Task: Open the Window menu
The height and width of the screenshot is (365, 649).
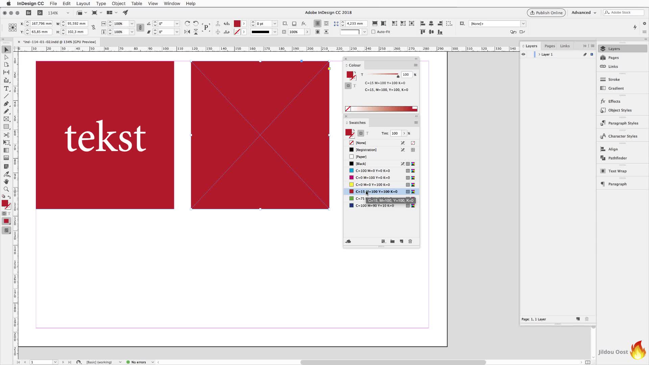Action: coord(172,3)
